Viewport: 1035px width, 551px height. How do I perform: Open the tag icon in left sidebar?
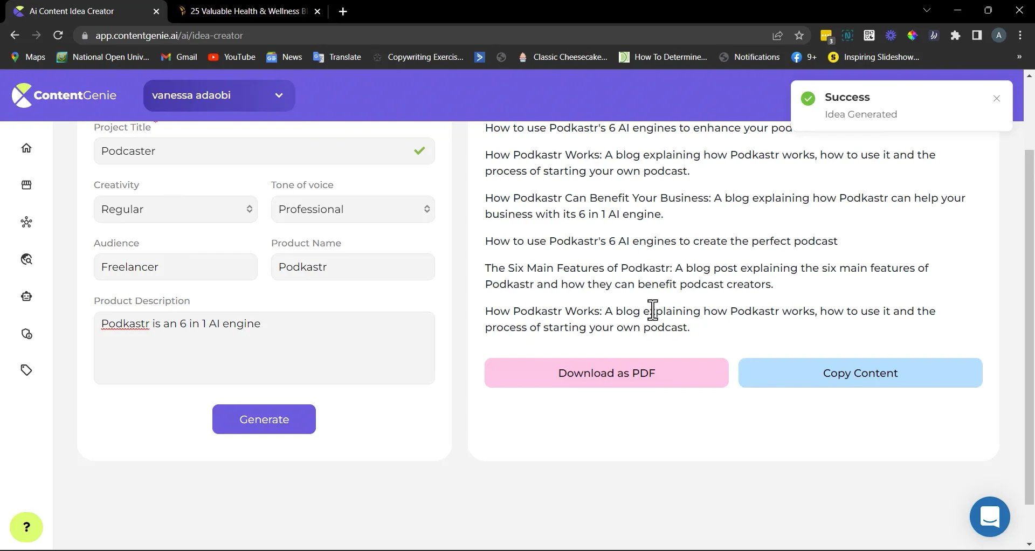tap(26, 370)
